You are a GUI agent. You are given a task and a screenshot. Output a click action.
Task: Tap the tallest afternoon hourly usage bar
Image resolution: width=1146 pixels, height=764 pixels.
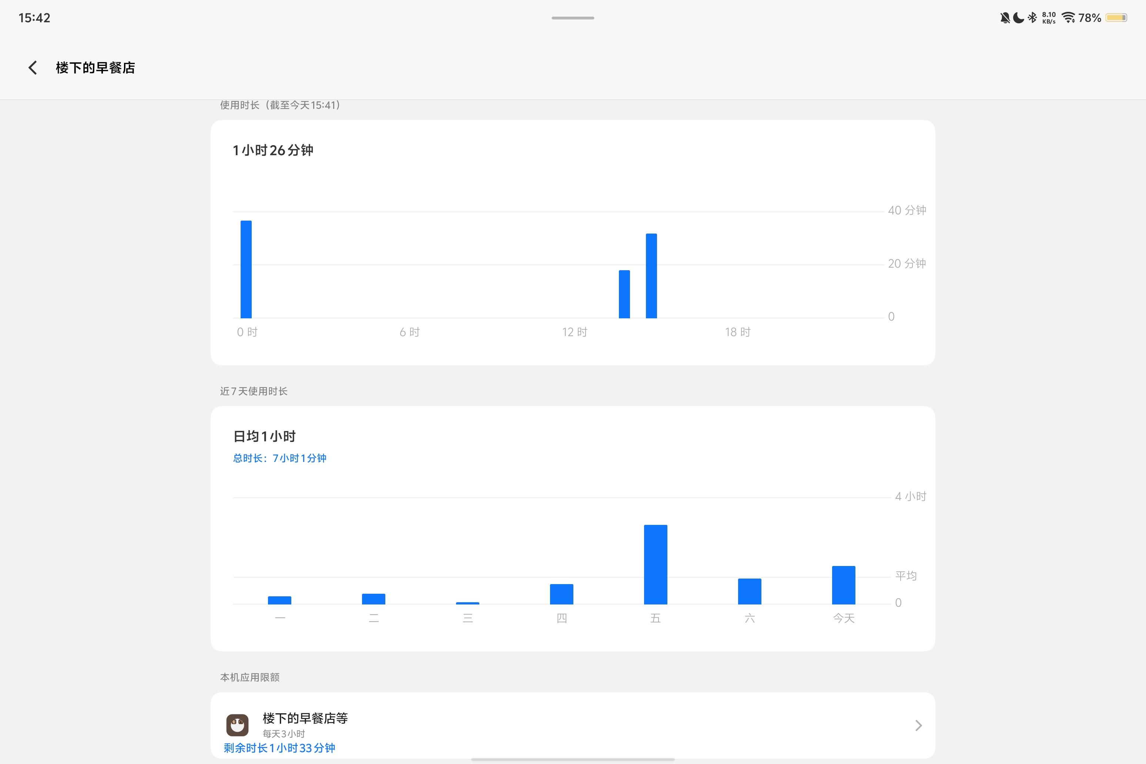(x=651, y=276)
